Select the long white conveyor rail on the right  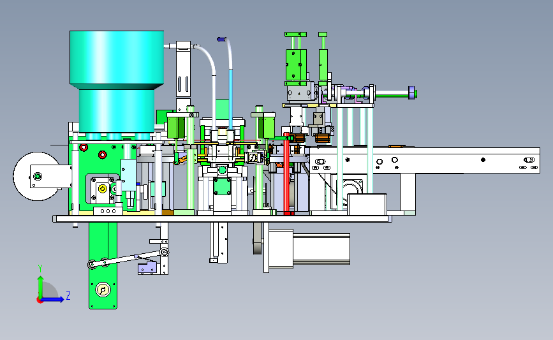[425, 161]
